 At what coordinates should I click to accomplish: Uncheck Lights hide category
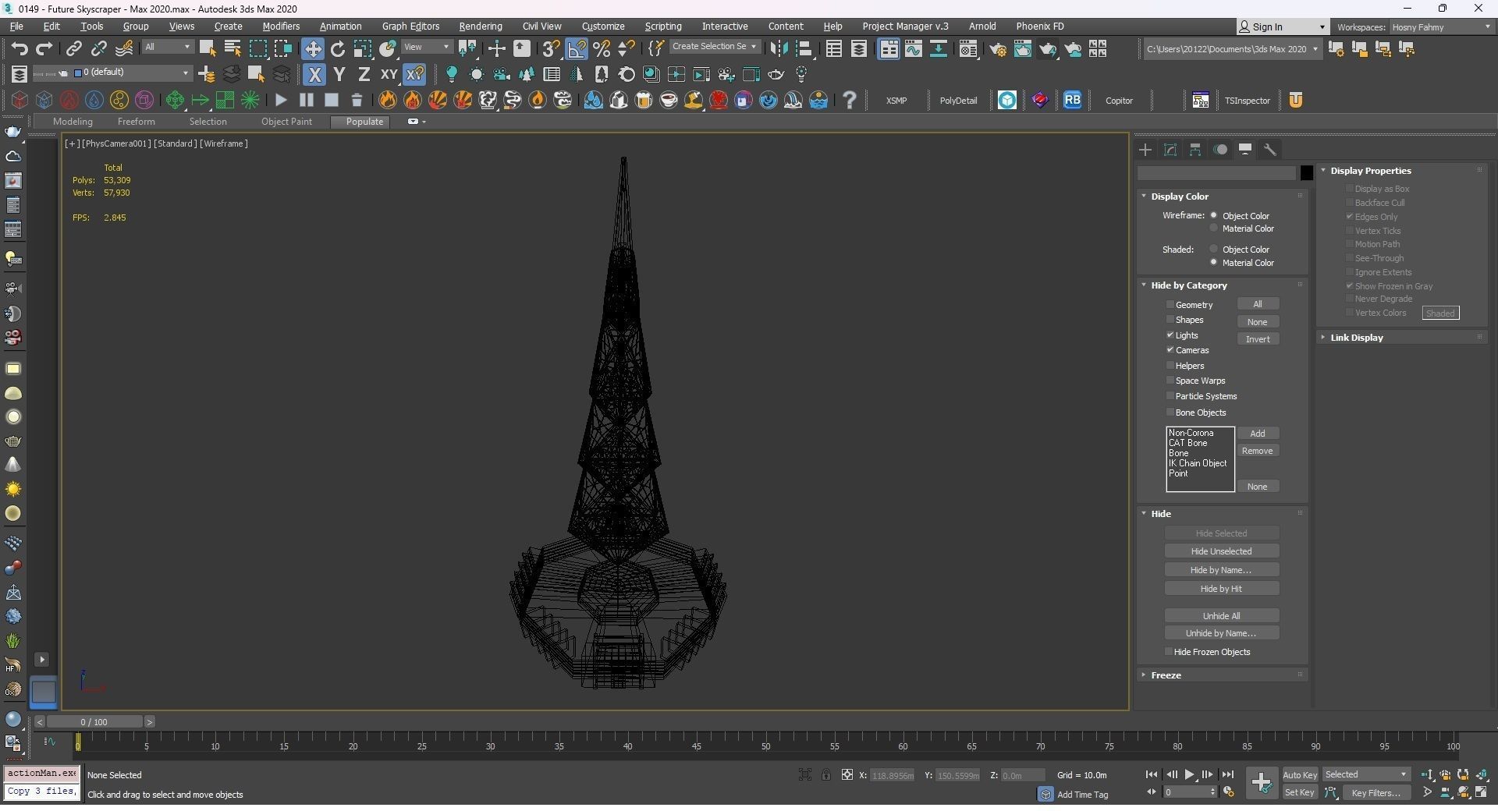coord(1170,335)
